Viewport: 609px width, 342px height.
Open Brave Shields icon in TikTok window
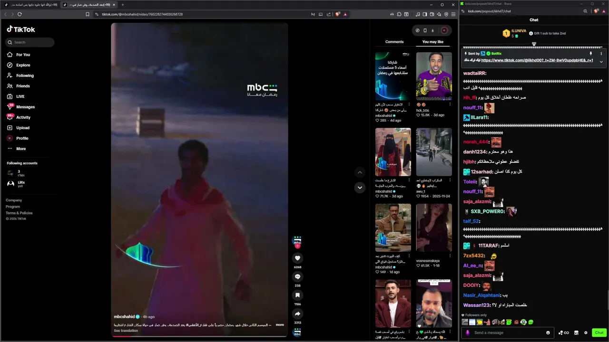337,14
